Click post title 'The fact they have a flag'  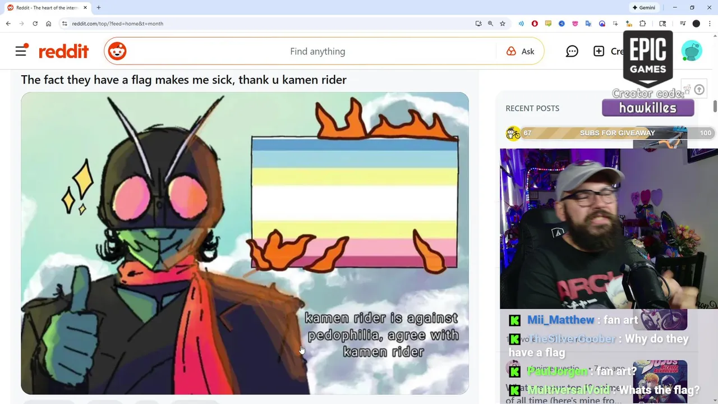pos(183,80)
